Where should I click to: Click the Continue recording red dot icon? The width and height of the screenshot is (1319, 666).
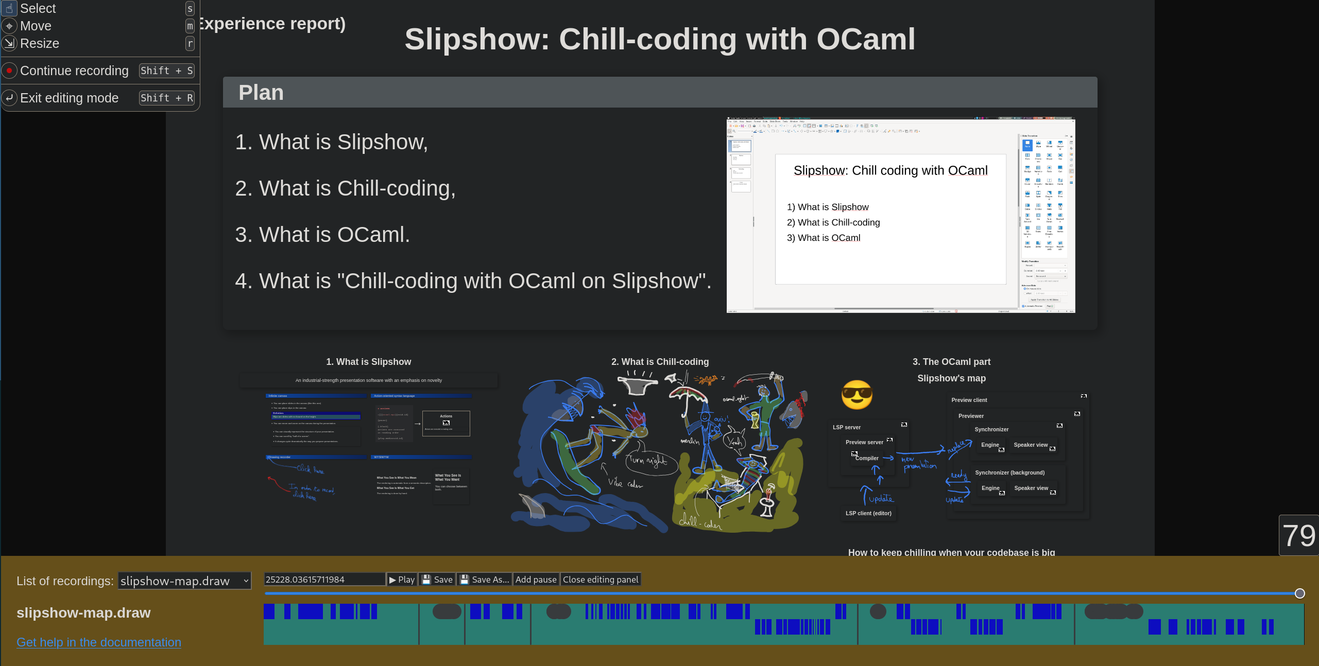pos(9,71)
